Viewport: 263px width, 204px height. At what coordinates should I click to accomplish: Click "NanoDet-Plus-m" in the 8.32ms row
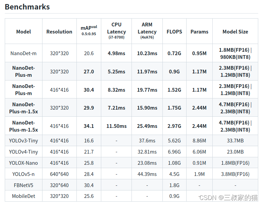[x=23, y=90]
